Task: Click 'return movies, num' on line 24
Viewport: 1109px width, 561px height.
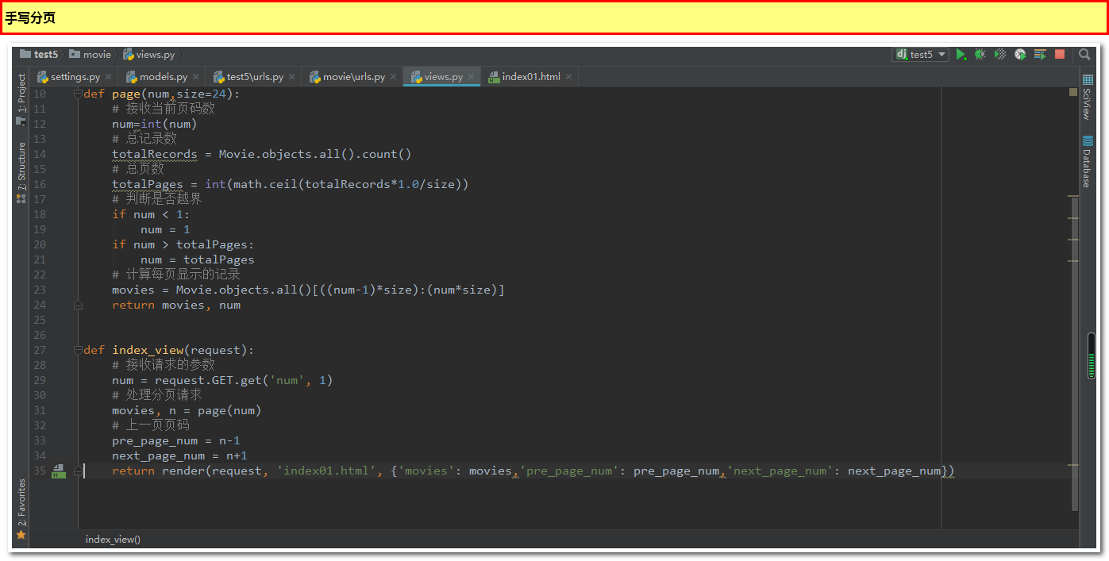Action: coord(176,305)
